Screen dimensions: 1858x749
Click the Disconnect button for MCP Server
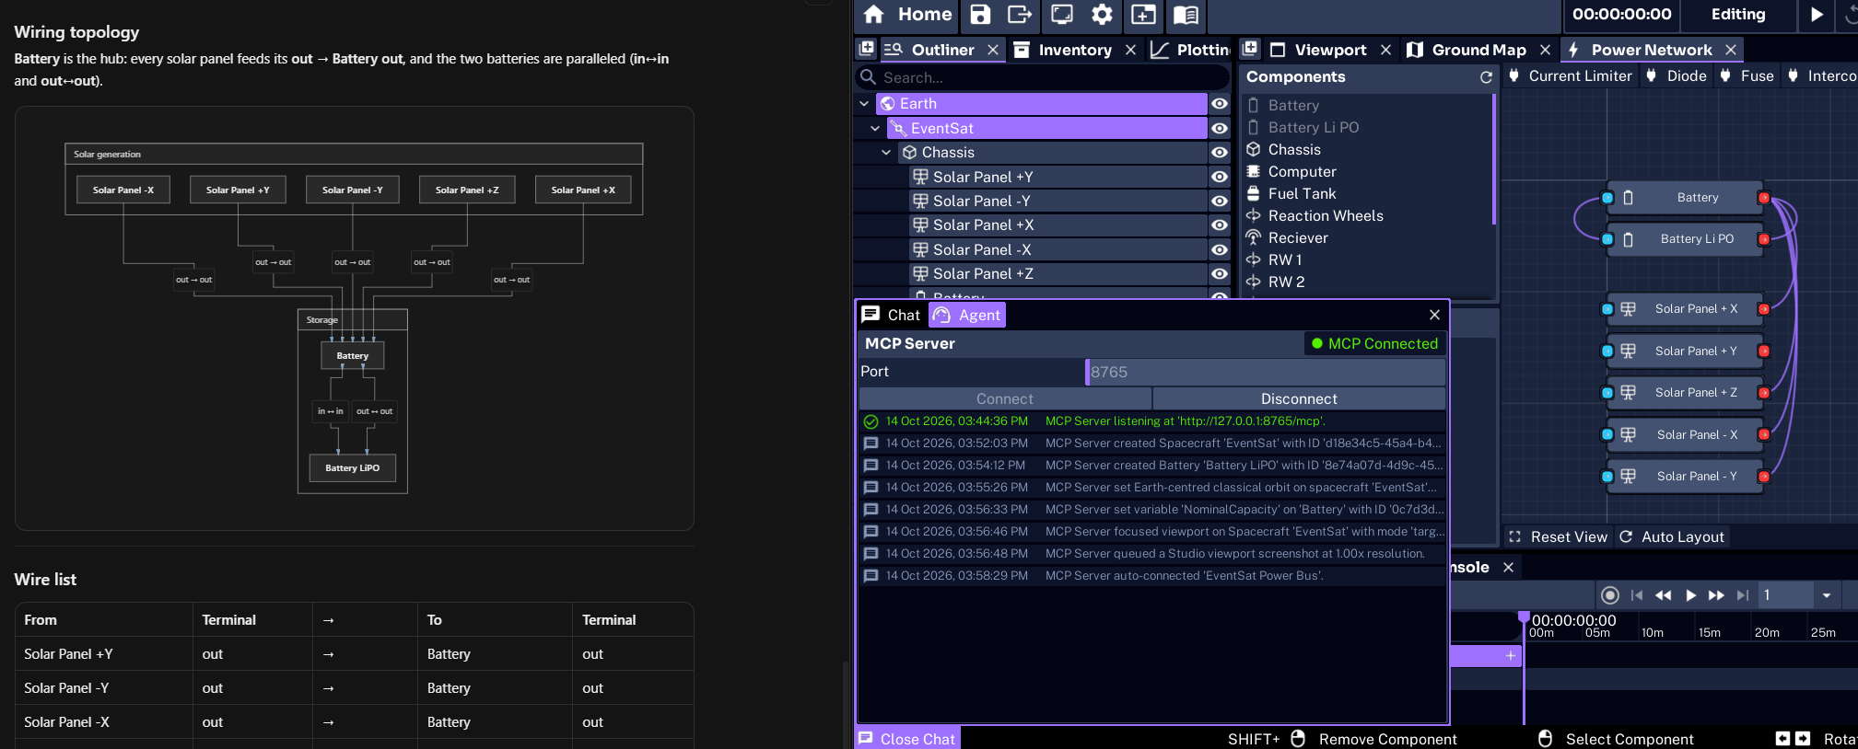point(1299,398)
